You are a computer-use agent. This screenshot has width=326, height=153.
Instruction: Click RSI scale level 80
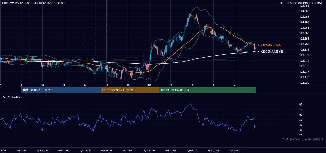(301, 104)
